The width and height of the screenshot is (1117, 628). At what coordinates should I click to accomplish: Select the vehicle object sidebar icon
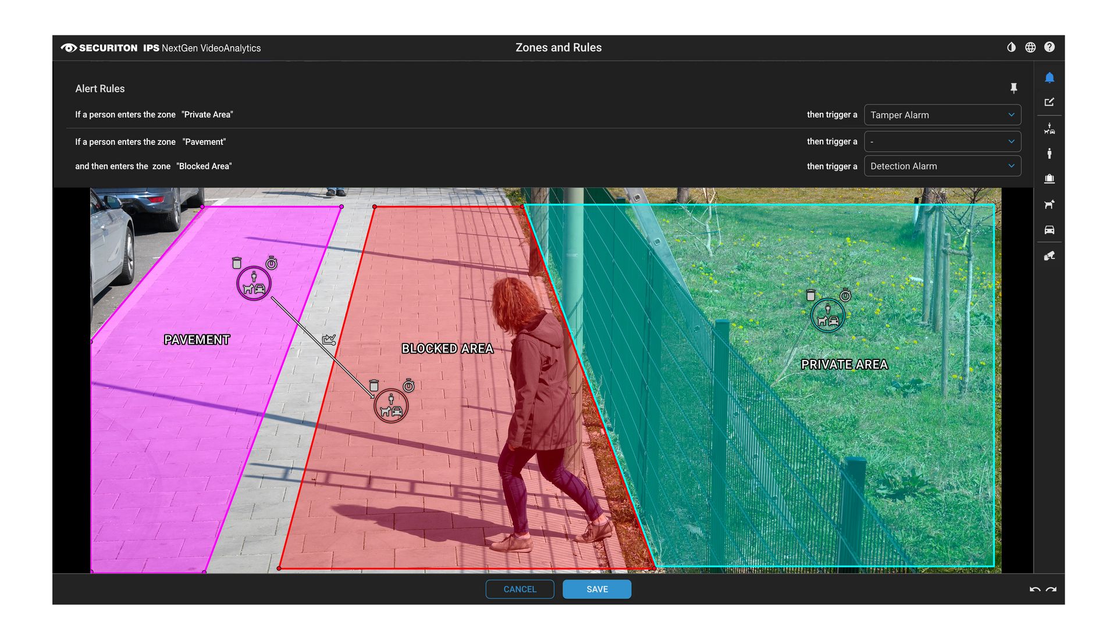1050,230
